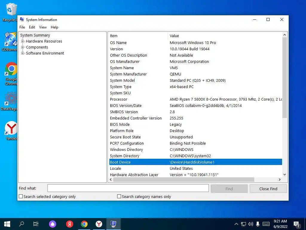The height and width of the screenshot is (230, 306).
Task: Open the File menu
Action: click(22, 27)
